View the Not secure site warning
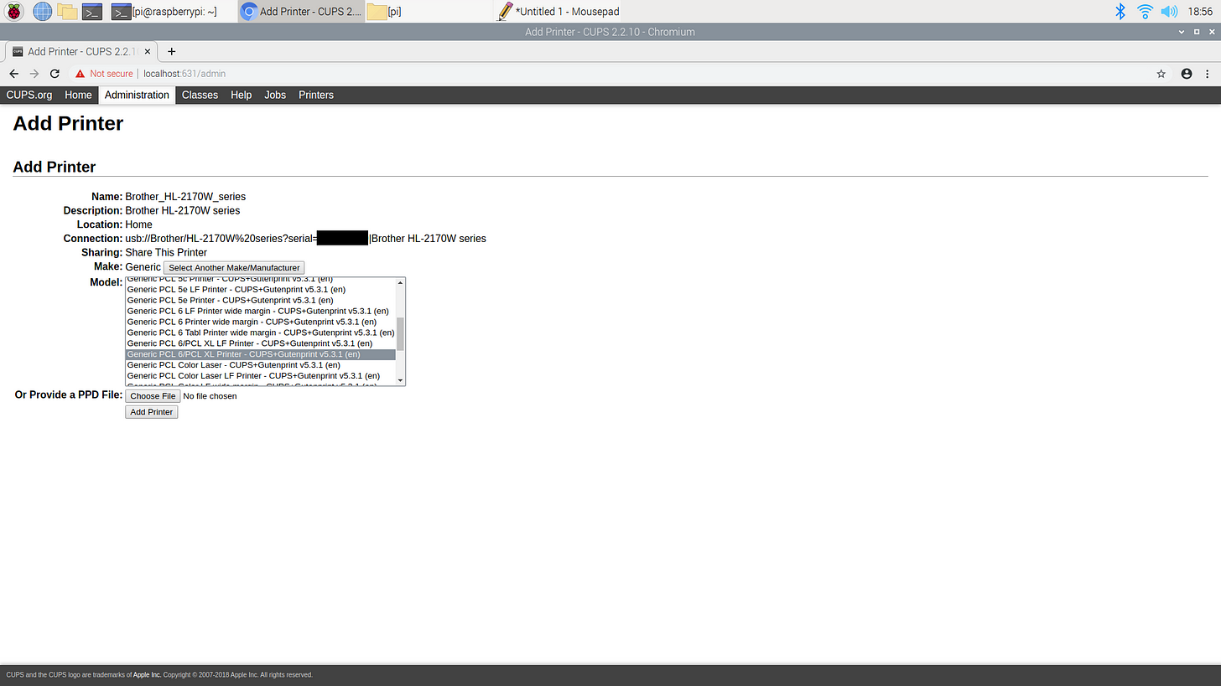 104,74
